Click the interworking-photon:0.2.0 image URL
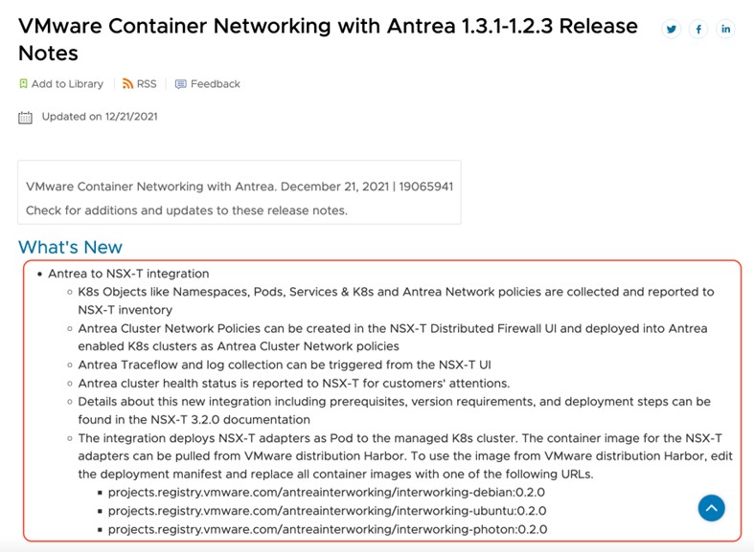This screenshot has height=552, width=754. 327,529
